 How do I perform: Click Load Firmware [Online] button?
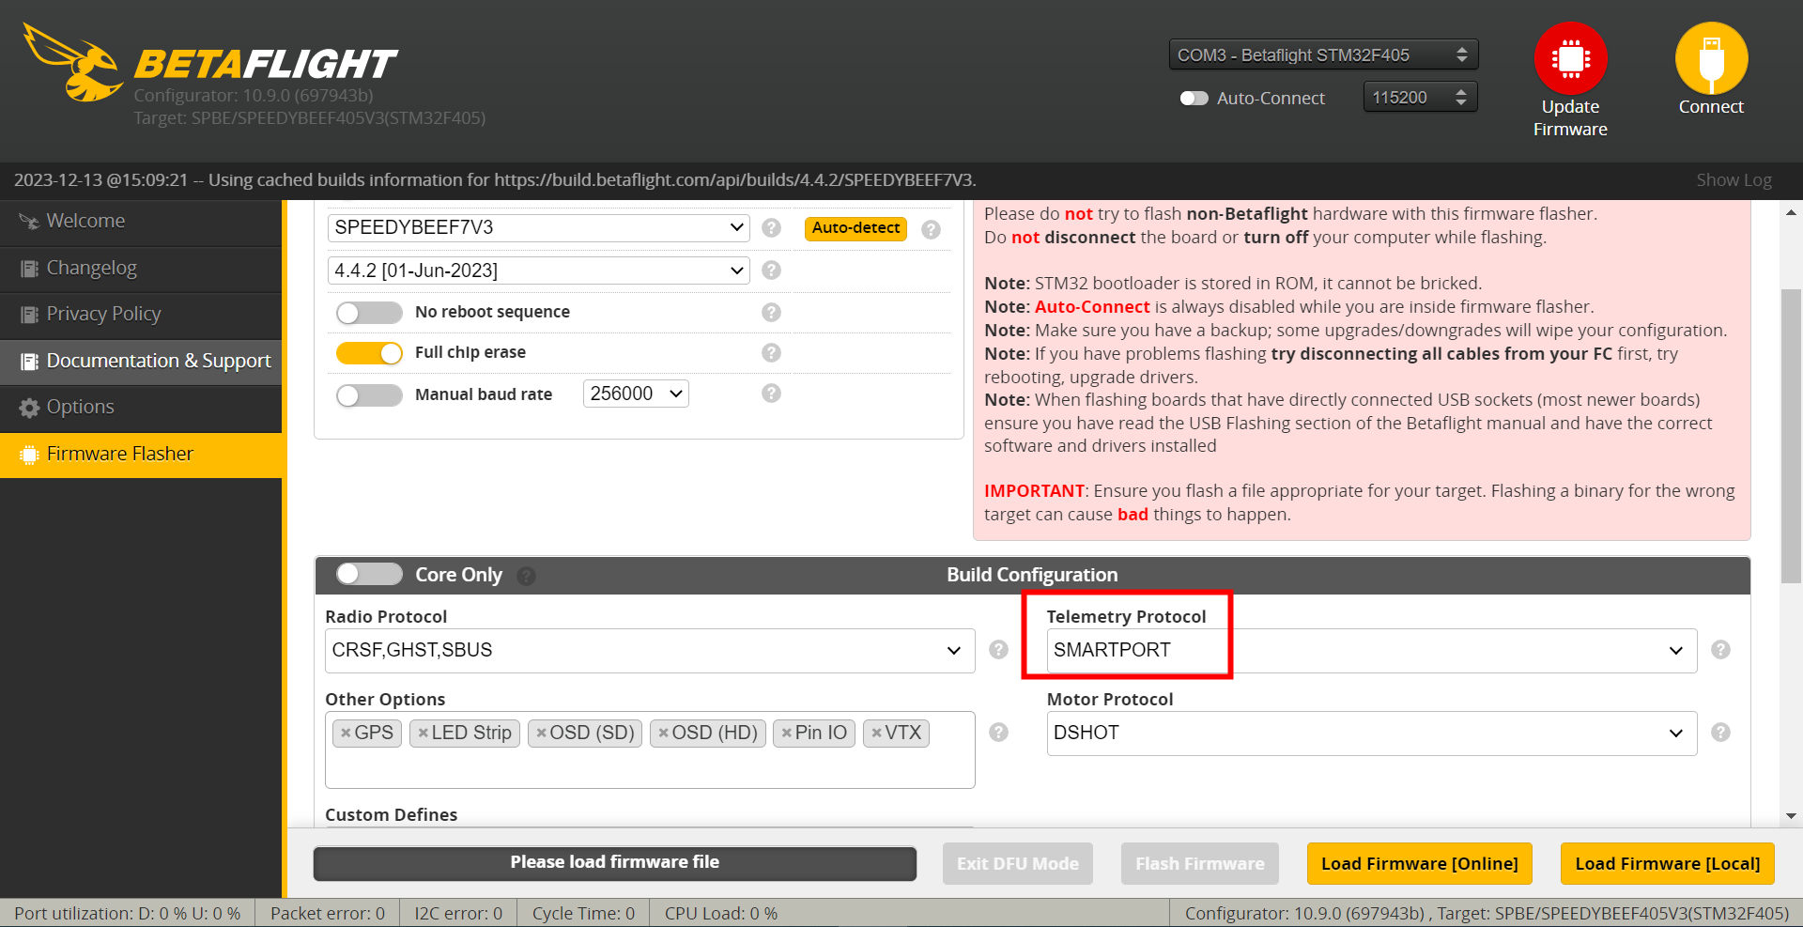(x=1419, y=864)
